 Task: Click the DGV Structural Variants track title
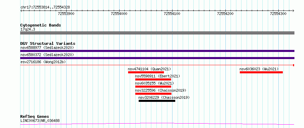[48, 43]
